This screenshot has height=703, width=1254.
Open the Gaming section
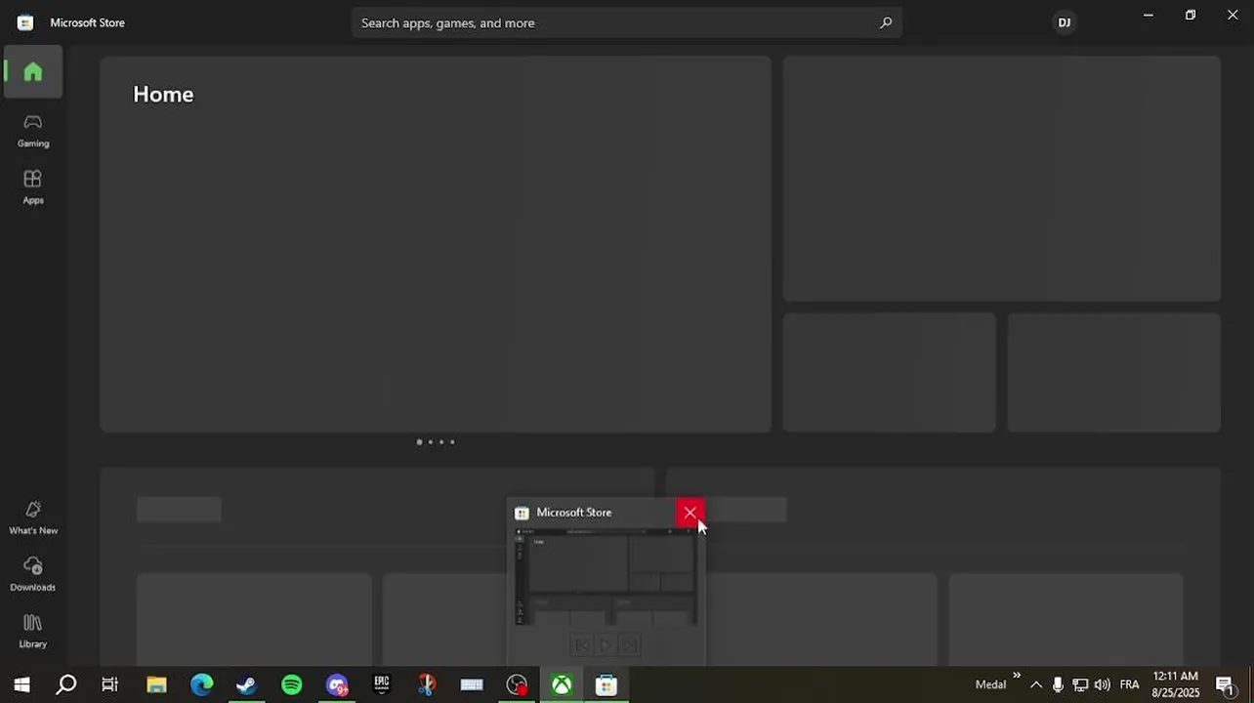click(x=32, y=130)
